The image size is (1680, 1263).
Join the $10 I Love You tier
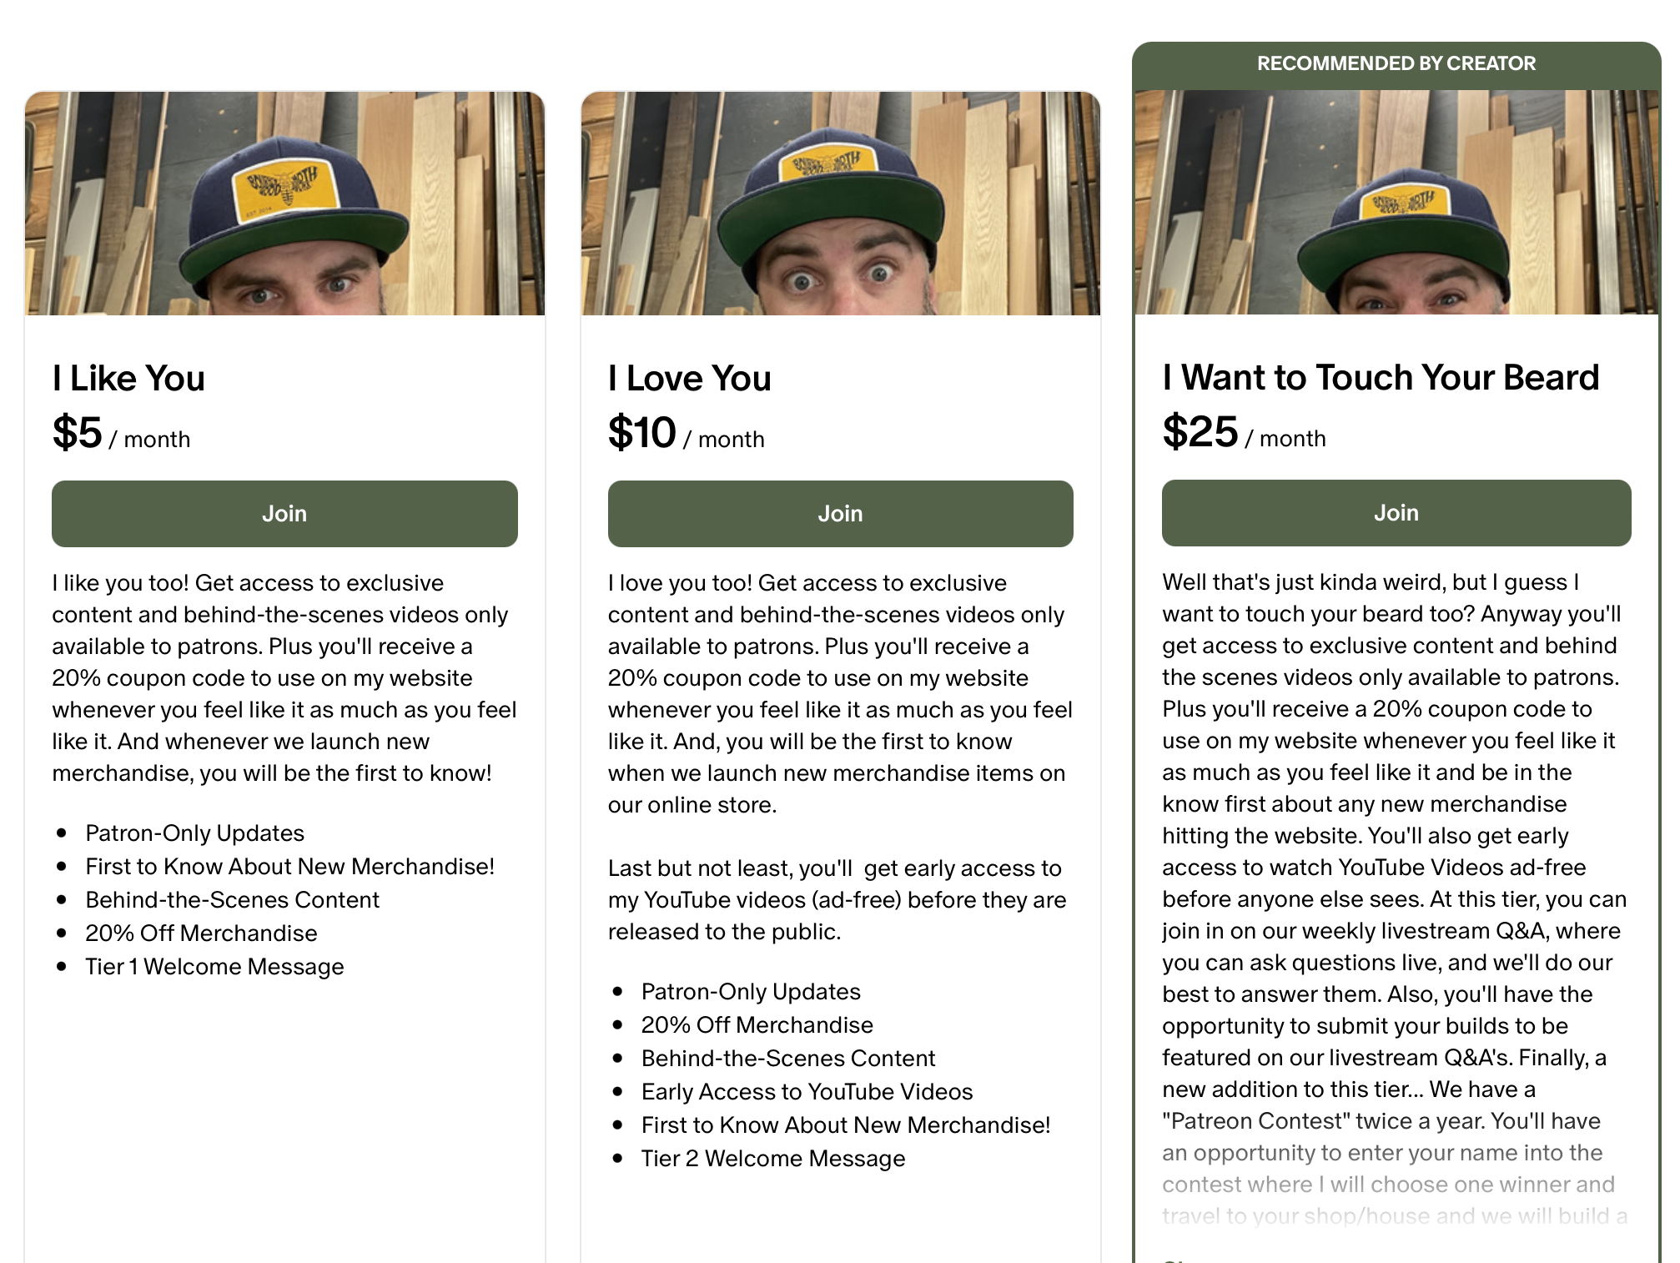[x=840, y=513]
